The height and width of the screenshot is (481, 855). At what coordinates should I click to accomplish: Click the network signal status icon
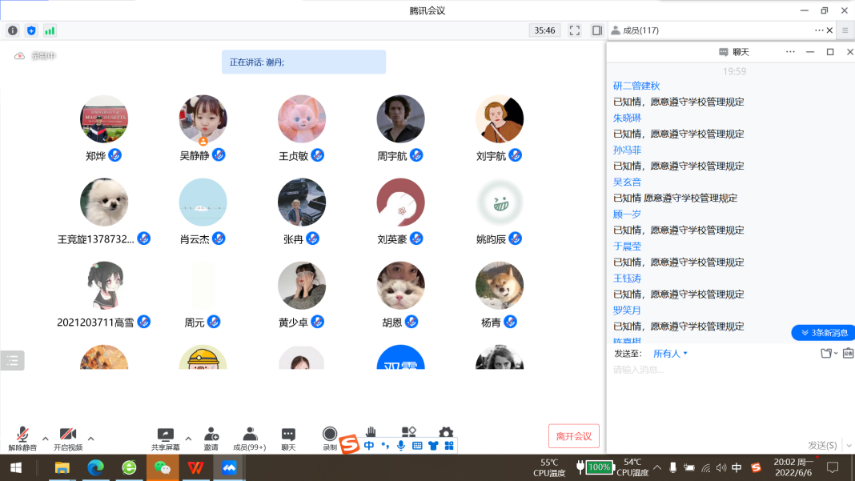coord(50,30)
